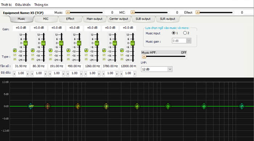Select Peak type for 490.00 Hz band
254x141 pixels.
pos(68,50)
